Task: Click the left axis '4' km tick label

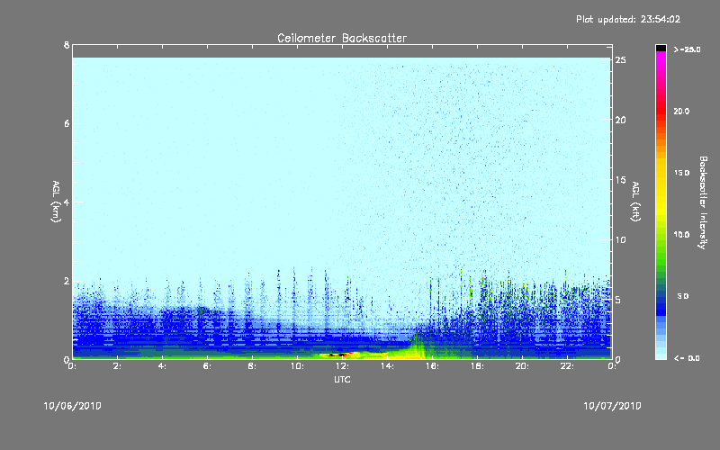Action: click(x=67, y=202)
